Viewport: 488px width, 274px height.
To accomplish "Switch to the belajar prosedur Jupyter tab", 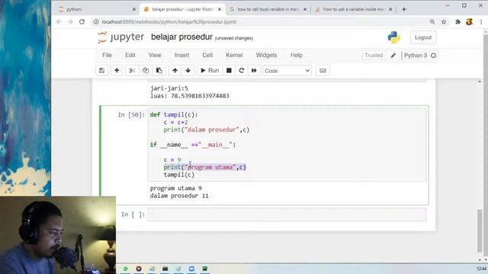I will 182,9.
